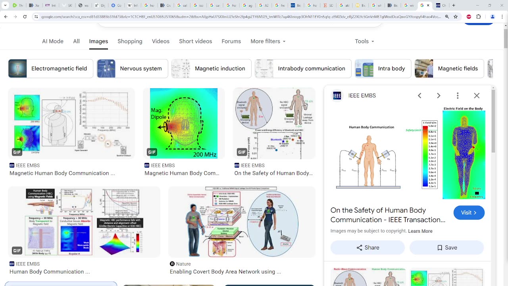The width and height of the screenshot is (508, 286).
Task: Click the address bar URL field
Action: pos(241,17)
